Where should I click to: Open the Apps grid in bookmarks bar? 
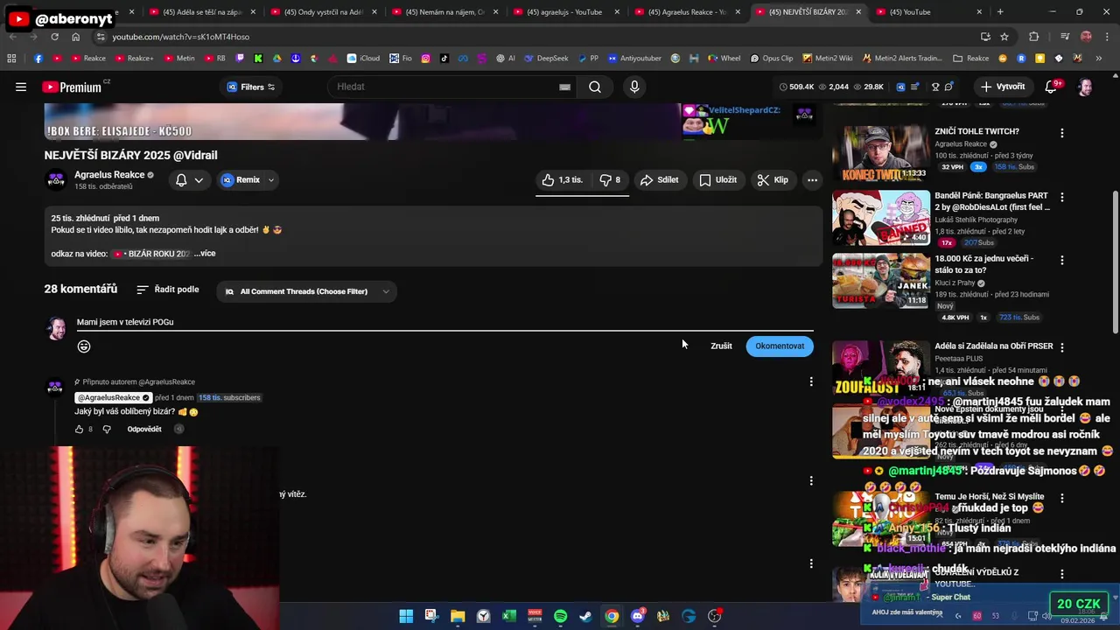point(11,59)
